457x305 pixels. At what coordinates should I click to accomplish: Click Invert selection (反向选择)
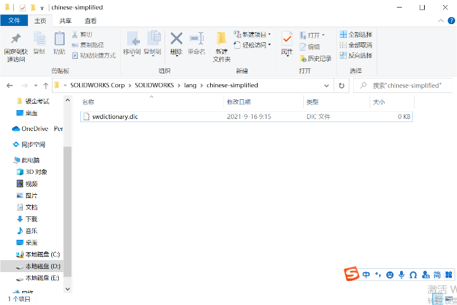[x=356, y=55]
